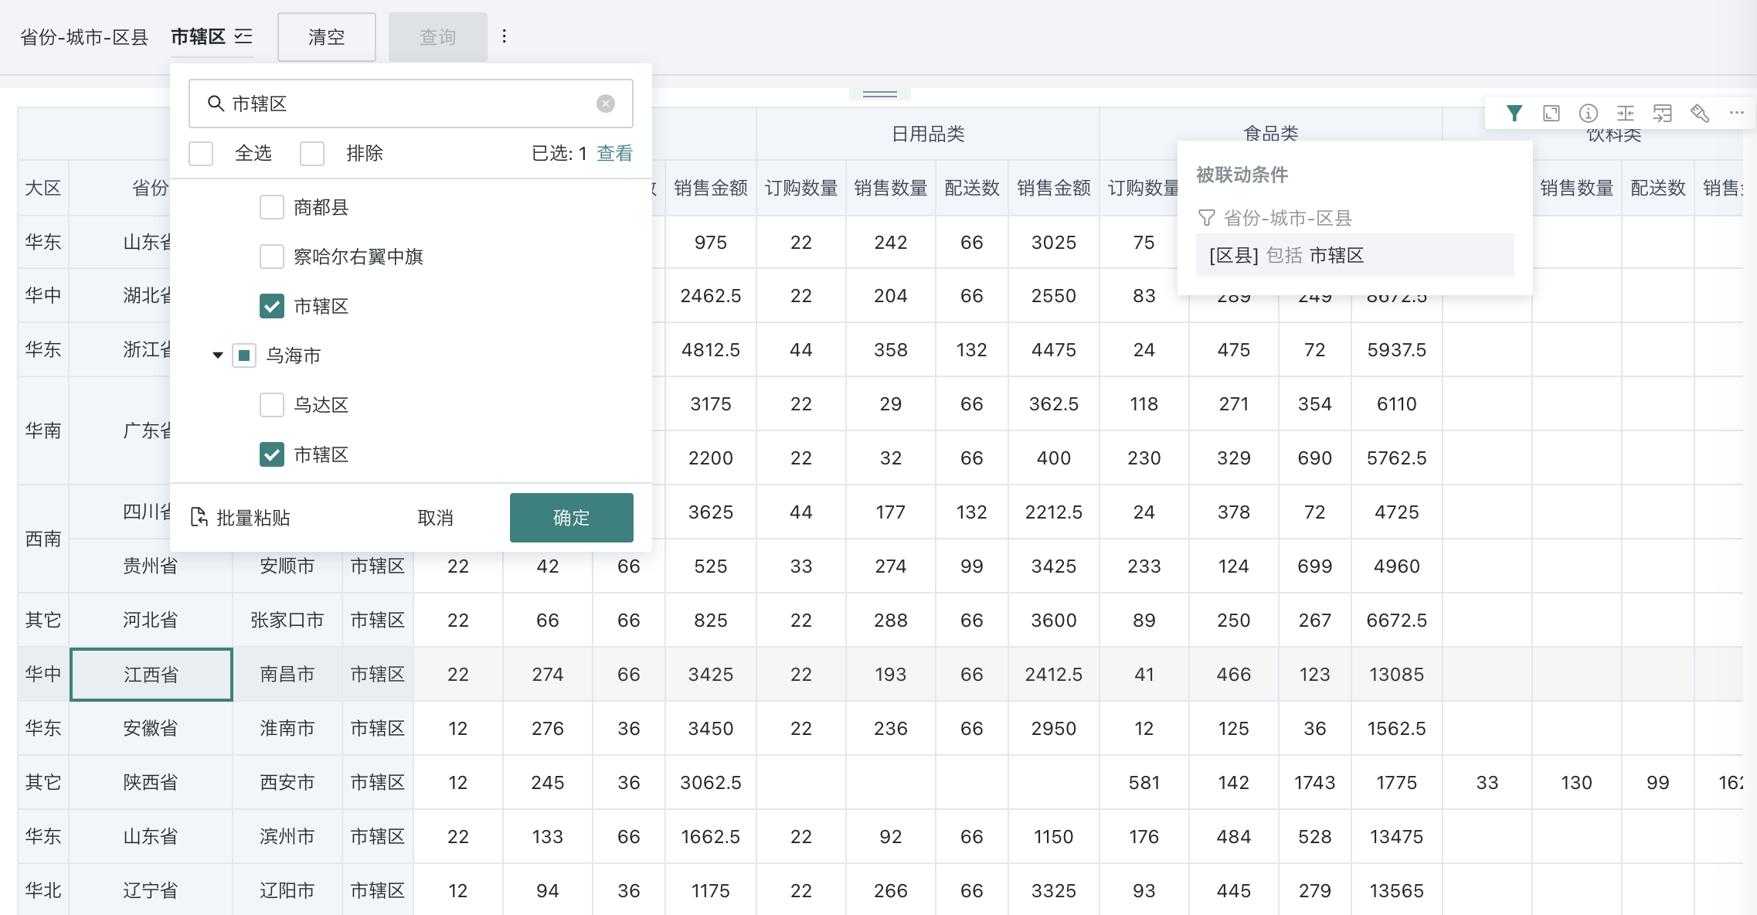
Task: Click the green filter funnel icon
Action: (1514, 114)
